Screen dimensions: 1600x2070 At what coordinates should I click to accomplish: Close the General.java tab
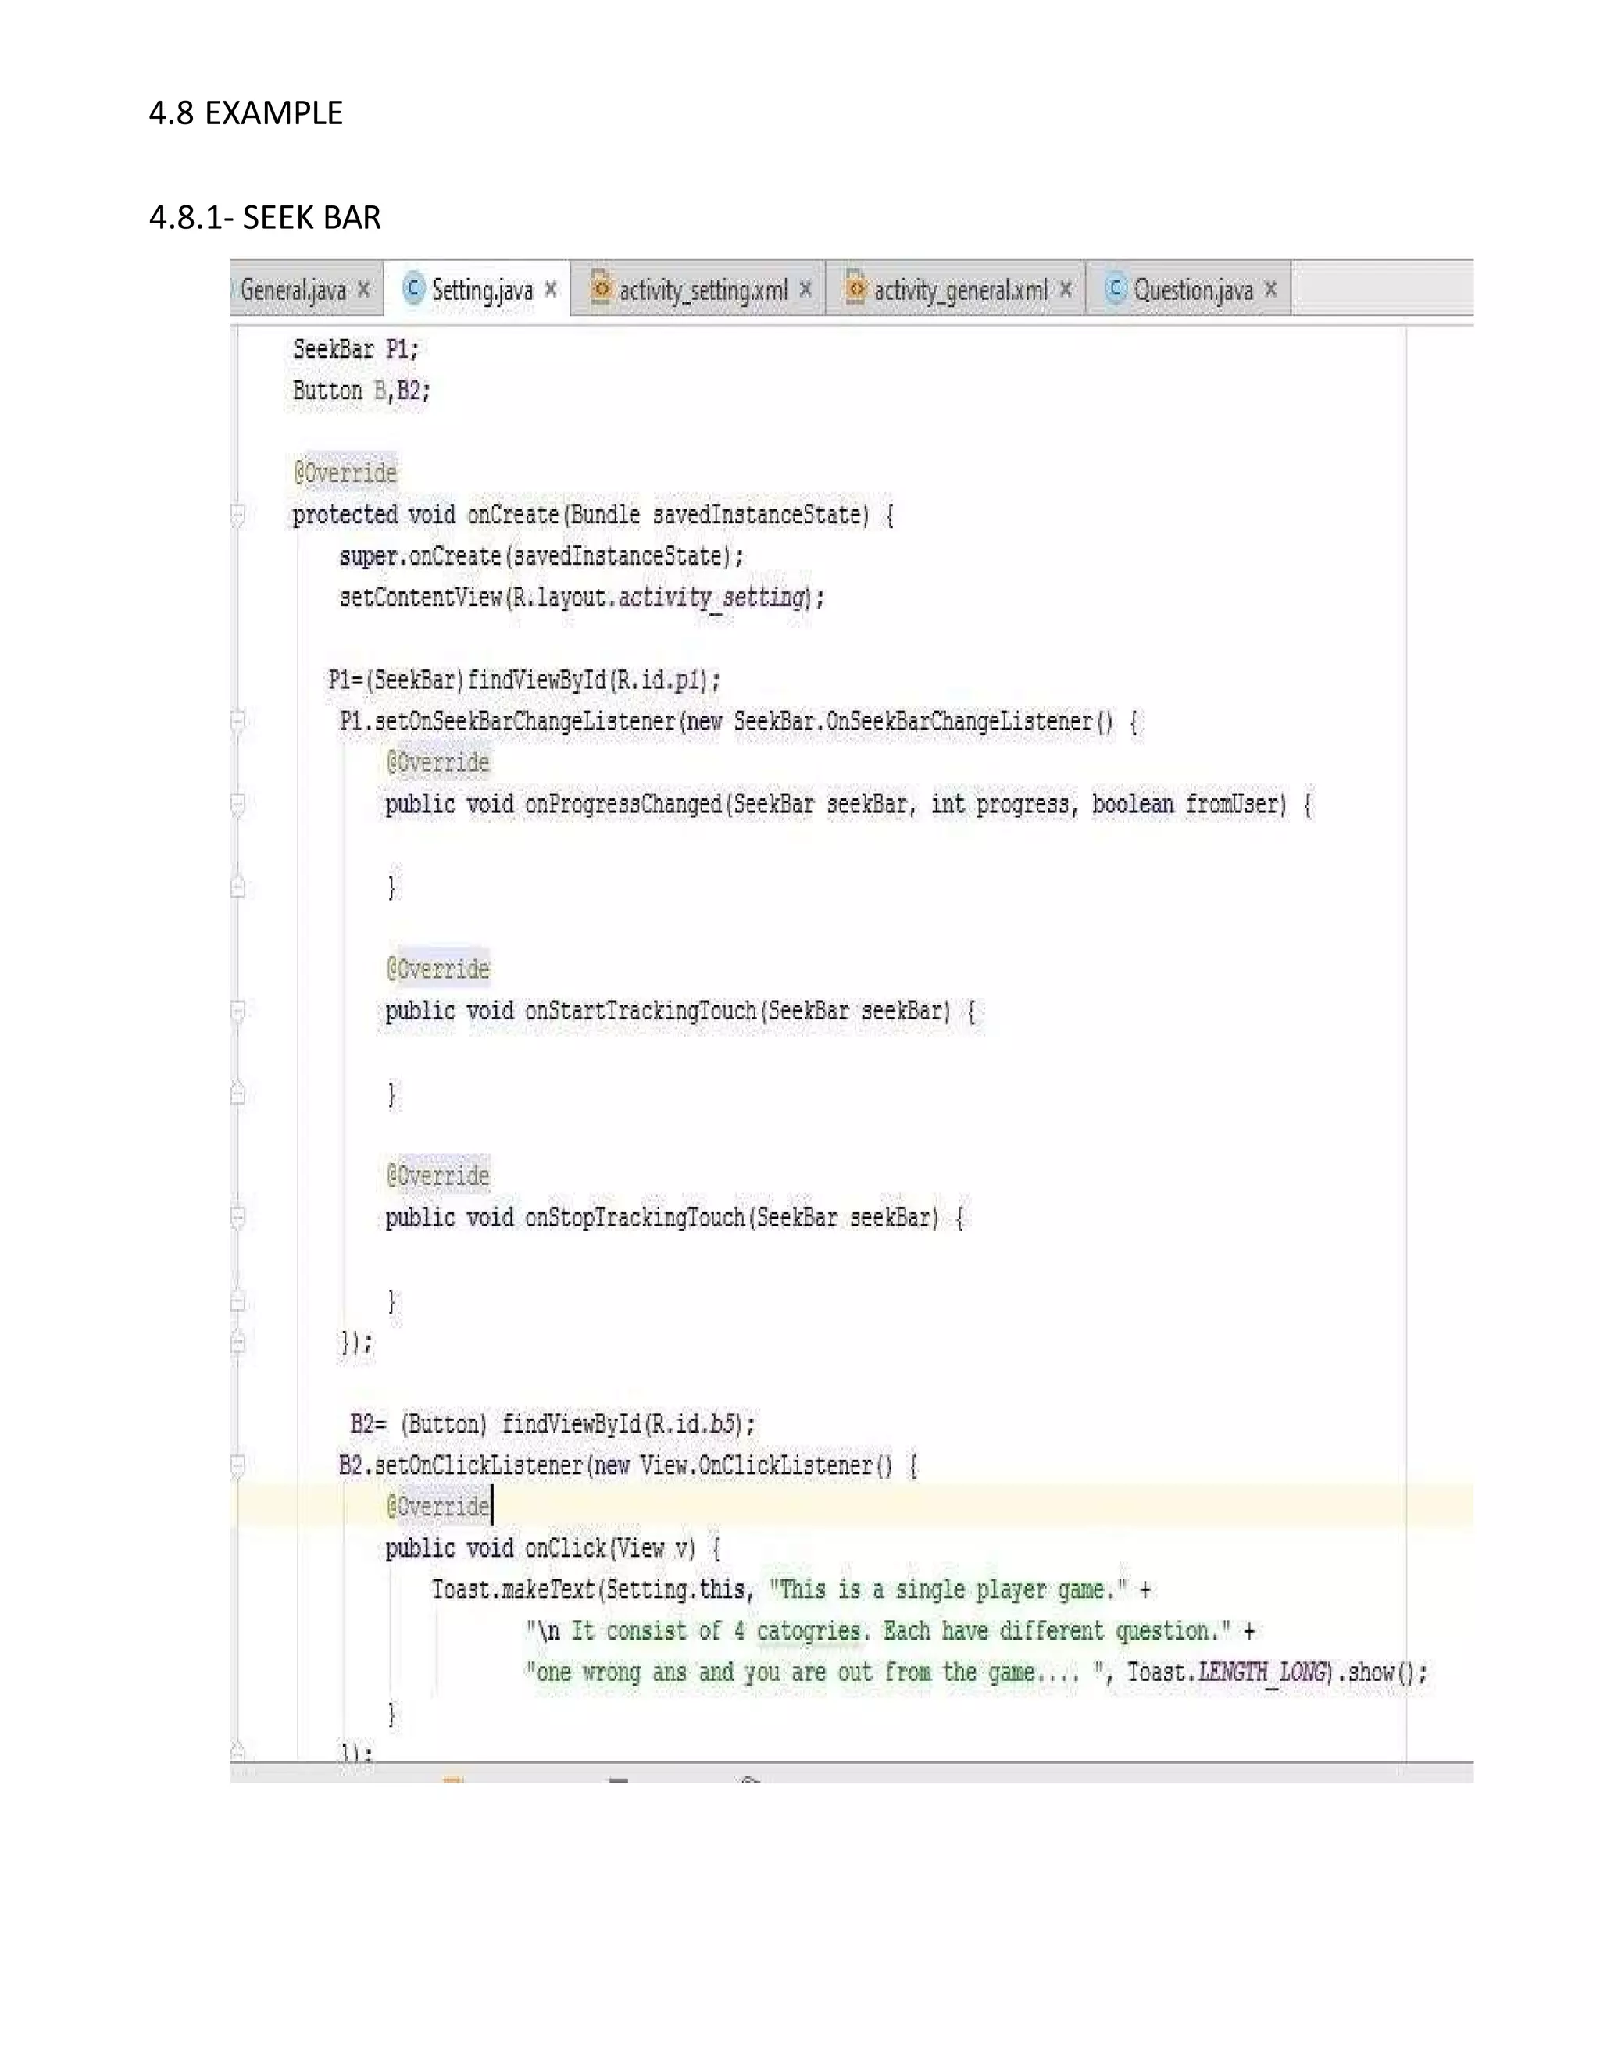[364, 290]
